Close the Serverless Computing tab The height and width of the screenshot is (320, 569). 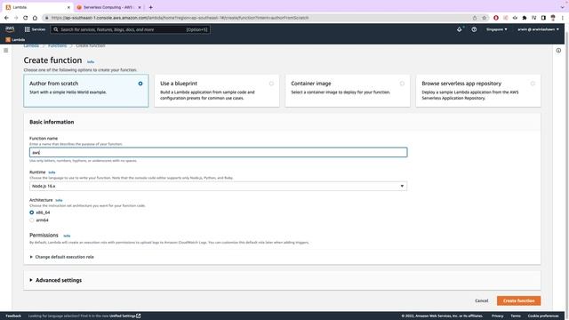point(140,7)
